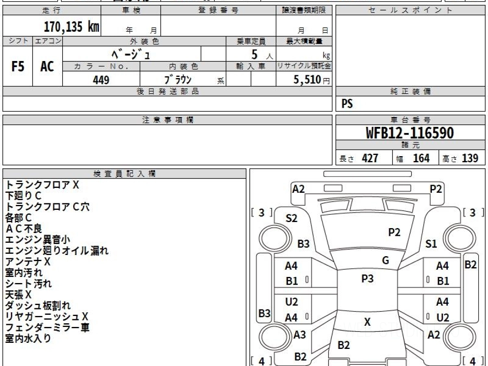This screenshot has height=366, width=488.
Task: Select the note トランクフロアC穴
Action: pyautogui.click(x=47, y=207)
